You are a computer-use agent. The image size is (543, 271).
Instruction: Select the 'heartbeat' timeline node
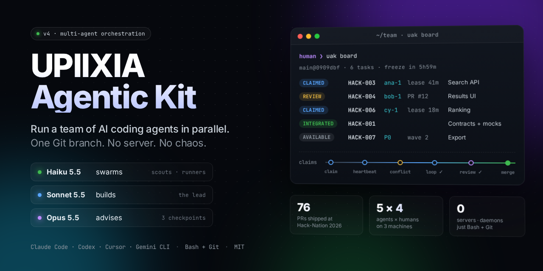tap(364, 162)
